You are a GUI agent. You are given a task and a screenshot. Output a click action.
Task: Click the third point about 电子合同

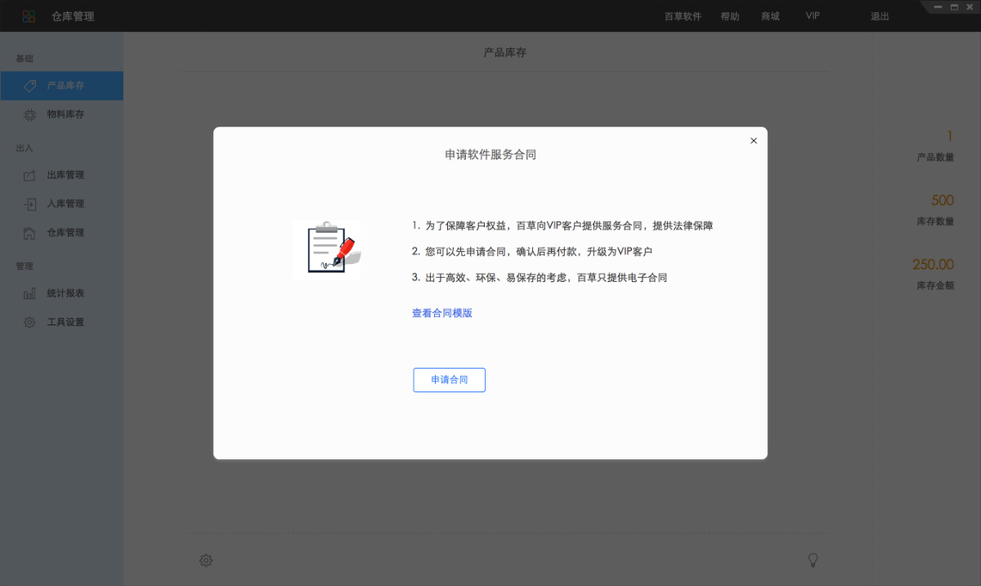coord(540,278)
